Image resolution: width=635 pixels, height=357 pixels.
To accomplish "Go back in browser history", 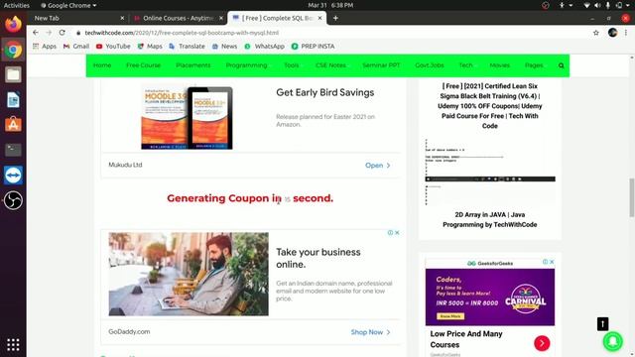I will [36, 33].
